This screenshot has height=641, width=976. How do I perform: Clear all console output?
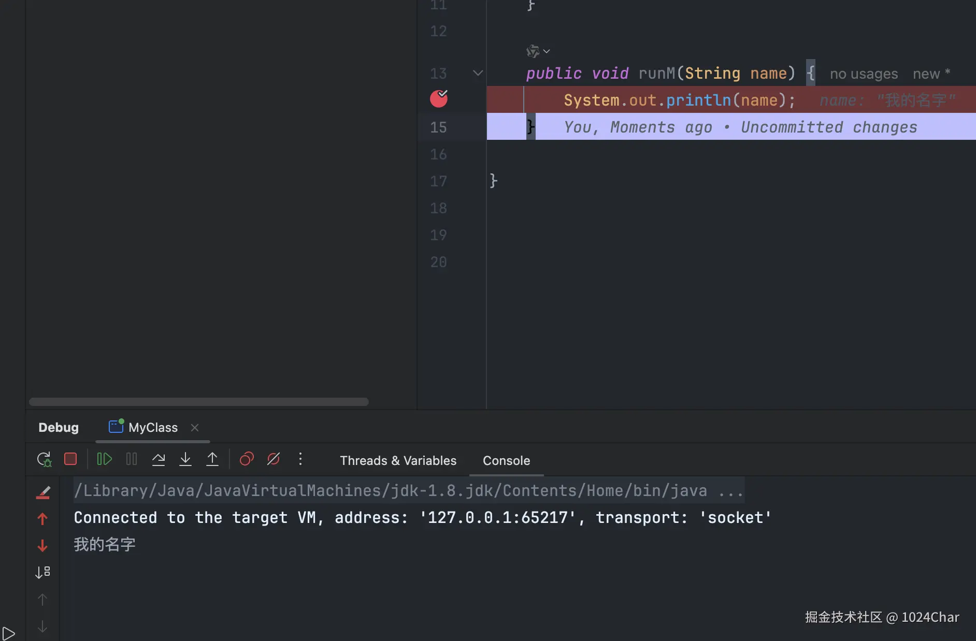click(43, 492)
